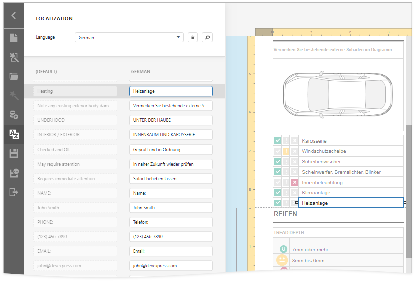Screen dimensions: 415x282
Task: Open the Language dropdown arrow
Action: 179,37
